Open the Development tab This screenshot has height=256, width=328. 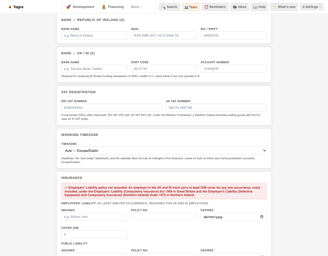80,7
